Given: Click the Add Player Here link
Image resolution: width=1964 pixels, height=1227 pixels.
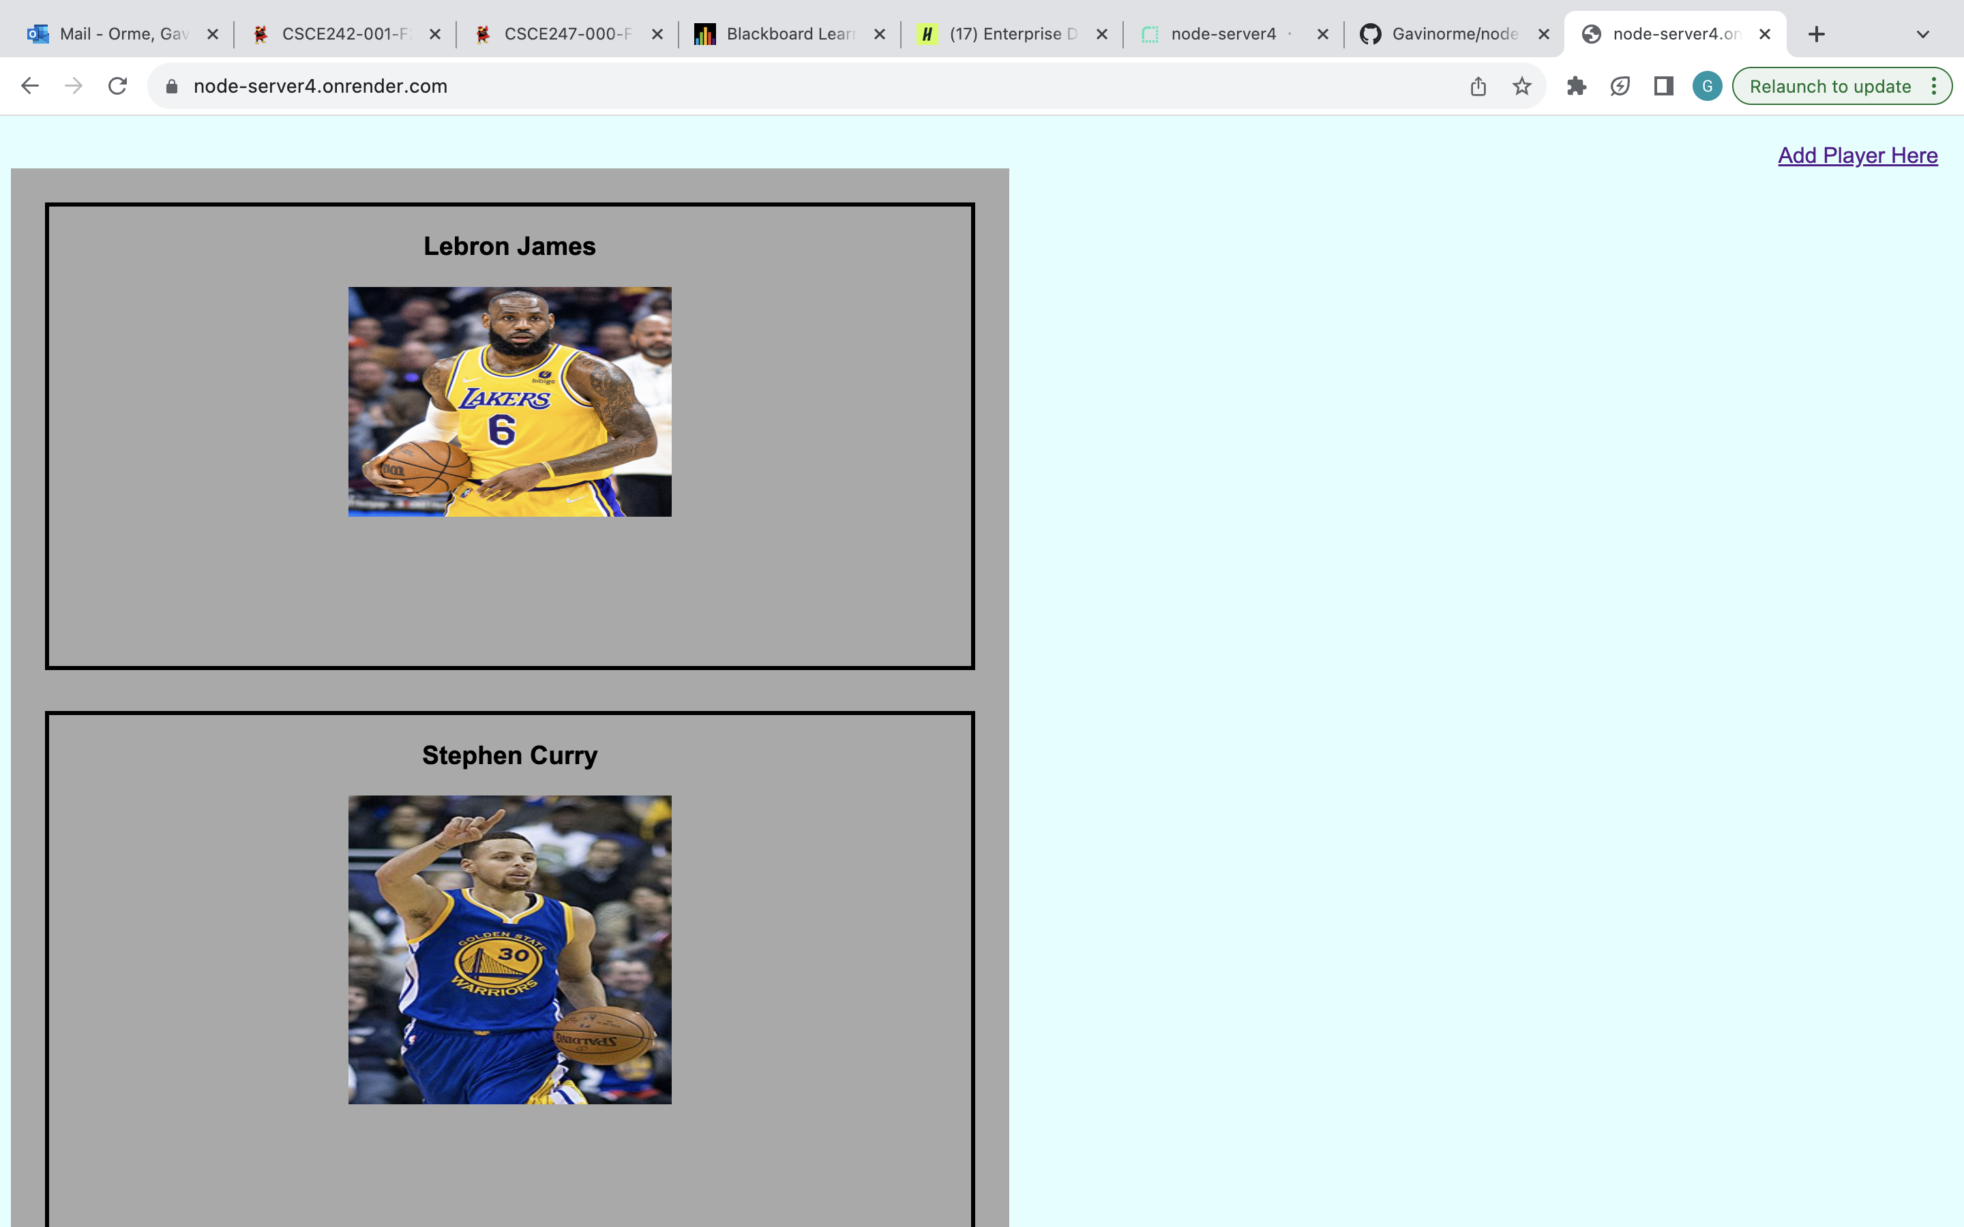Looking at the screenshot, I should pyautogui.click(x=1858, y=155).
